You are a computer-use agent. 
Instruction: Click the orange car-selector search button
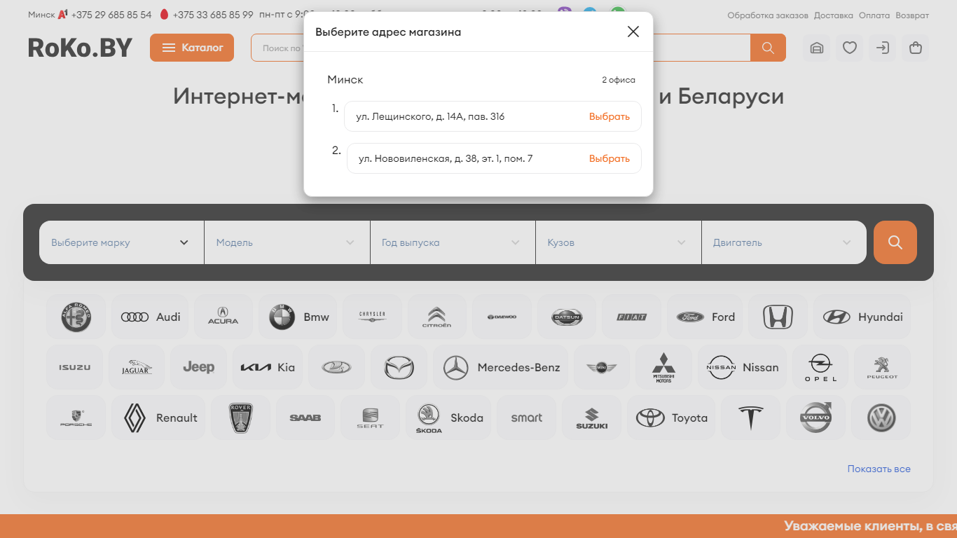[895, 242]
